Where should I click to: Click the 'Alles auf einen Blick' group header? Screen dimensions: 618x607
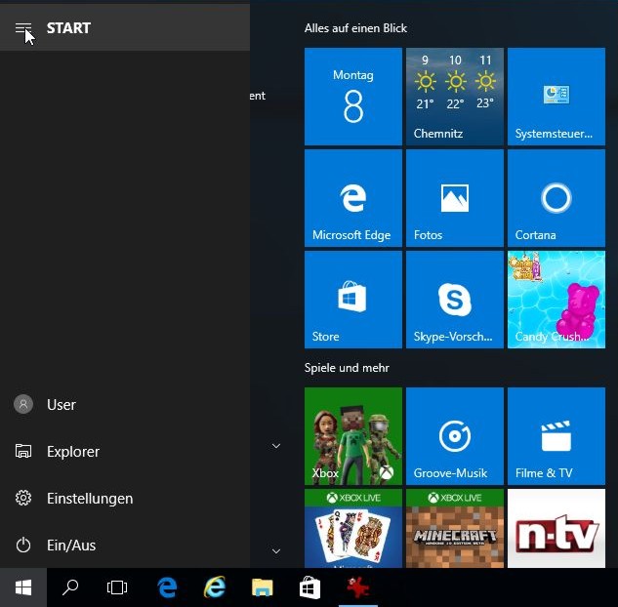(x=355, y=28)
